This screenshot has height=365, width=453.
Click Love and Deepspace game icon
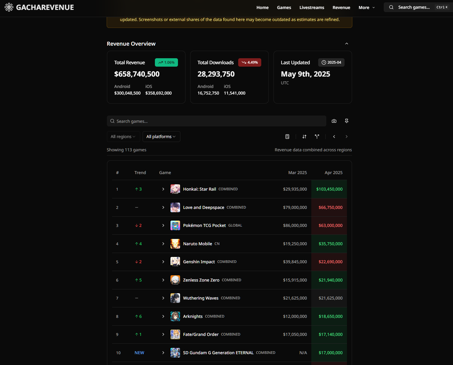pyautogui.click(x=175, y=207)
